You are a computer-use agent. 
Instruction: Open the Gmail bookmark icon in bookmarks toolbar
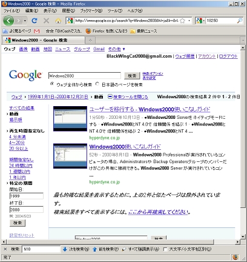tap(37, 31)
